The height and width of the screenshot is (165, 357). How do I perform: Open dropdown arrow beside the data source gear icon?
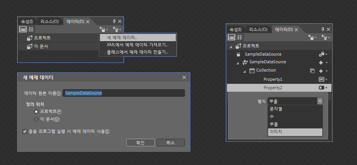326,54
